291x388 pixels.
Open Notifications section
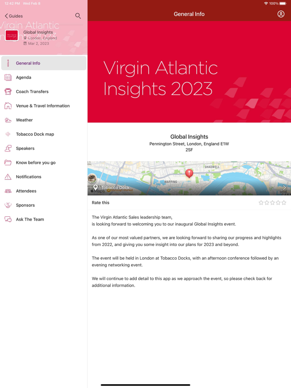(44, 177)
